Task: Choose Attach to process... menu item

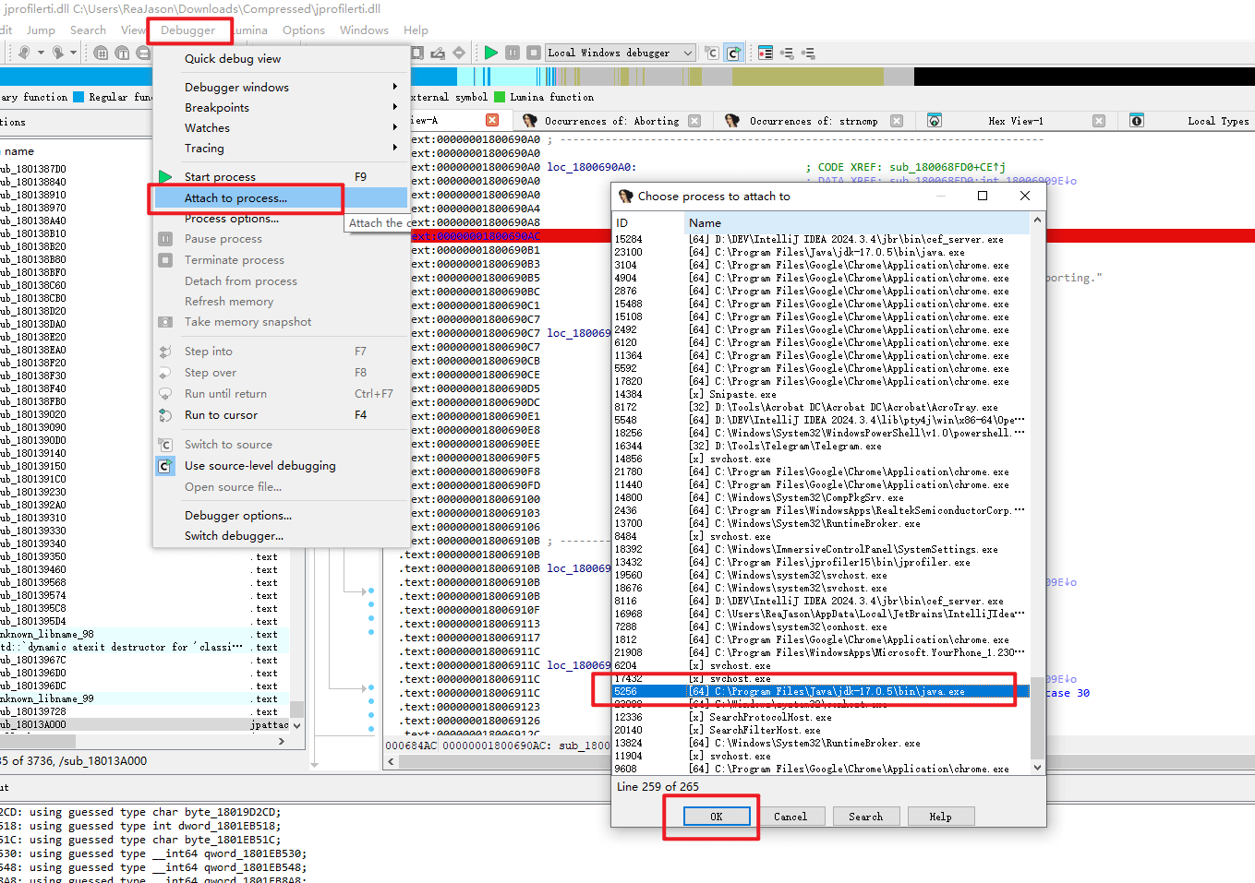Action: click(x=281, y=197)
